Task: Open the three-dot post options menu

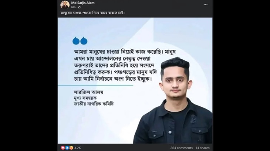Action: (x=205, y=5)
